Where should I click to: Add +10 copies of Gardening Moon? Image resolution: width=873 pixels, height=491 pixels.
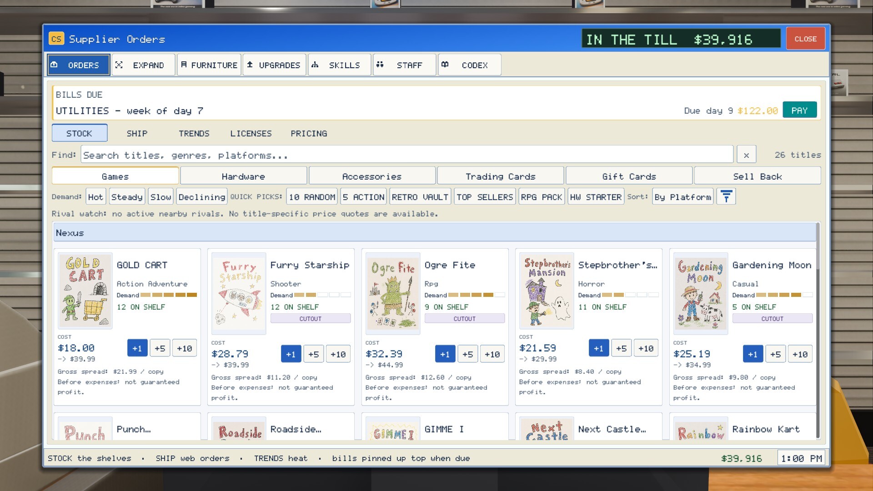coord(800,354)
